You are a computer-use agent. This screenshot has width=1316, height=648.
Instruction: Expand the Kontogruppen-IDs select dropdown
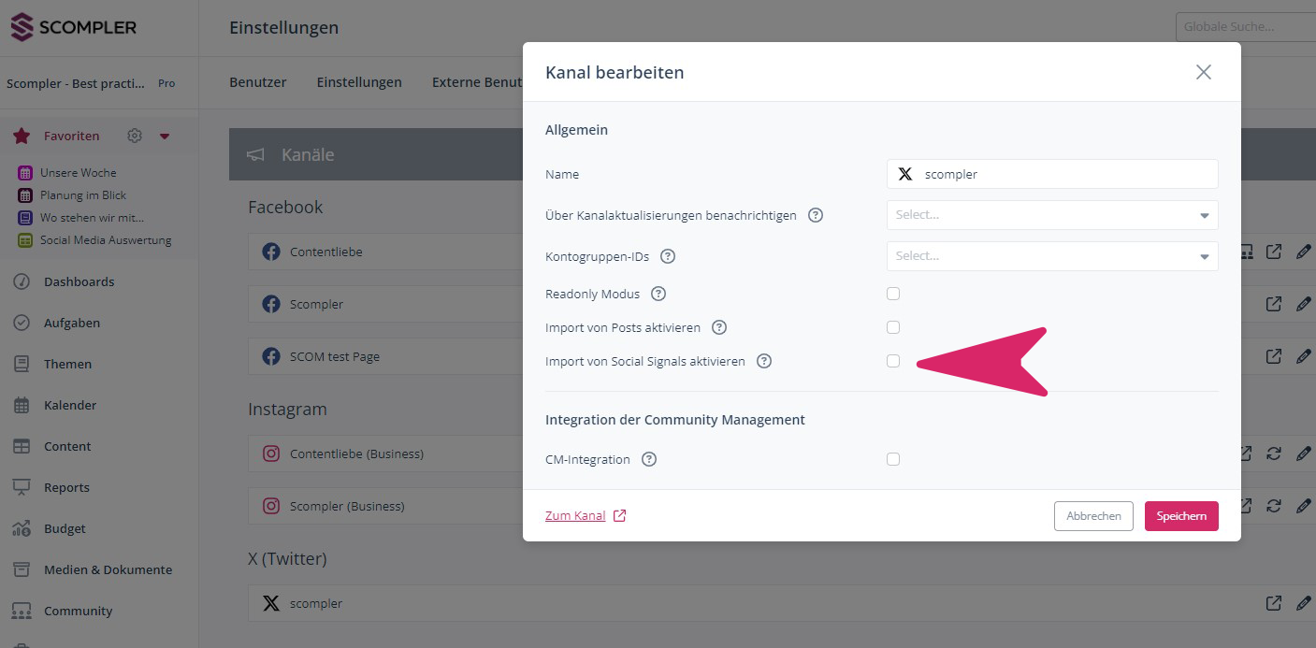point(1051,256)
